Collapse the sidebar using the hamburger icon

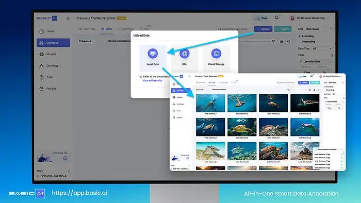(x=68, y=18)
